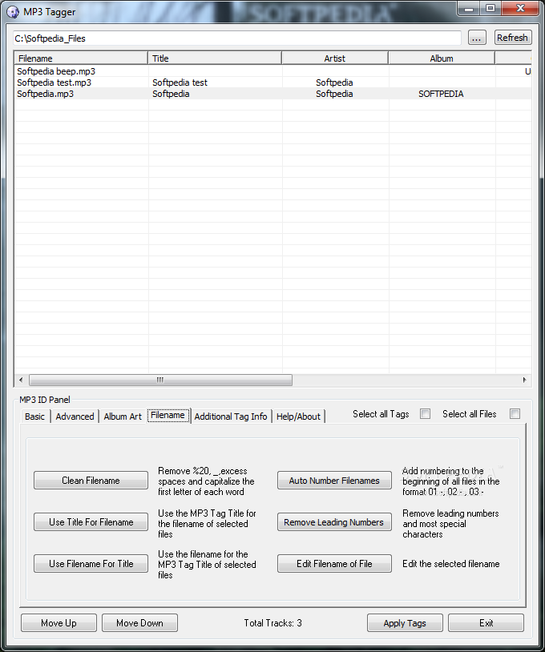Click Remove Leading Numbers button

(x=334, y=522)
